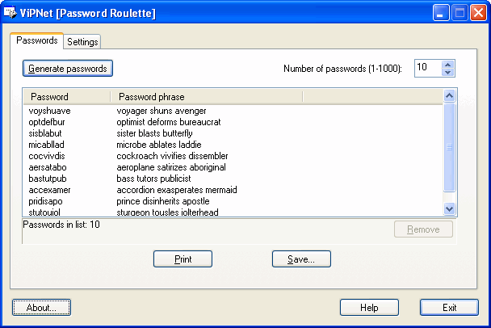Image resolution: width=491 pixels, height=328 pixels.
Task: Select password aersatabo
Action: tap(48, 167)
